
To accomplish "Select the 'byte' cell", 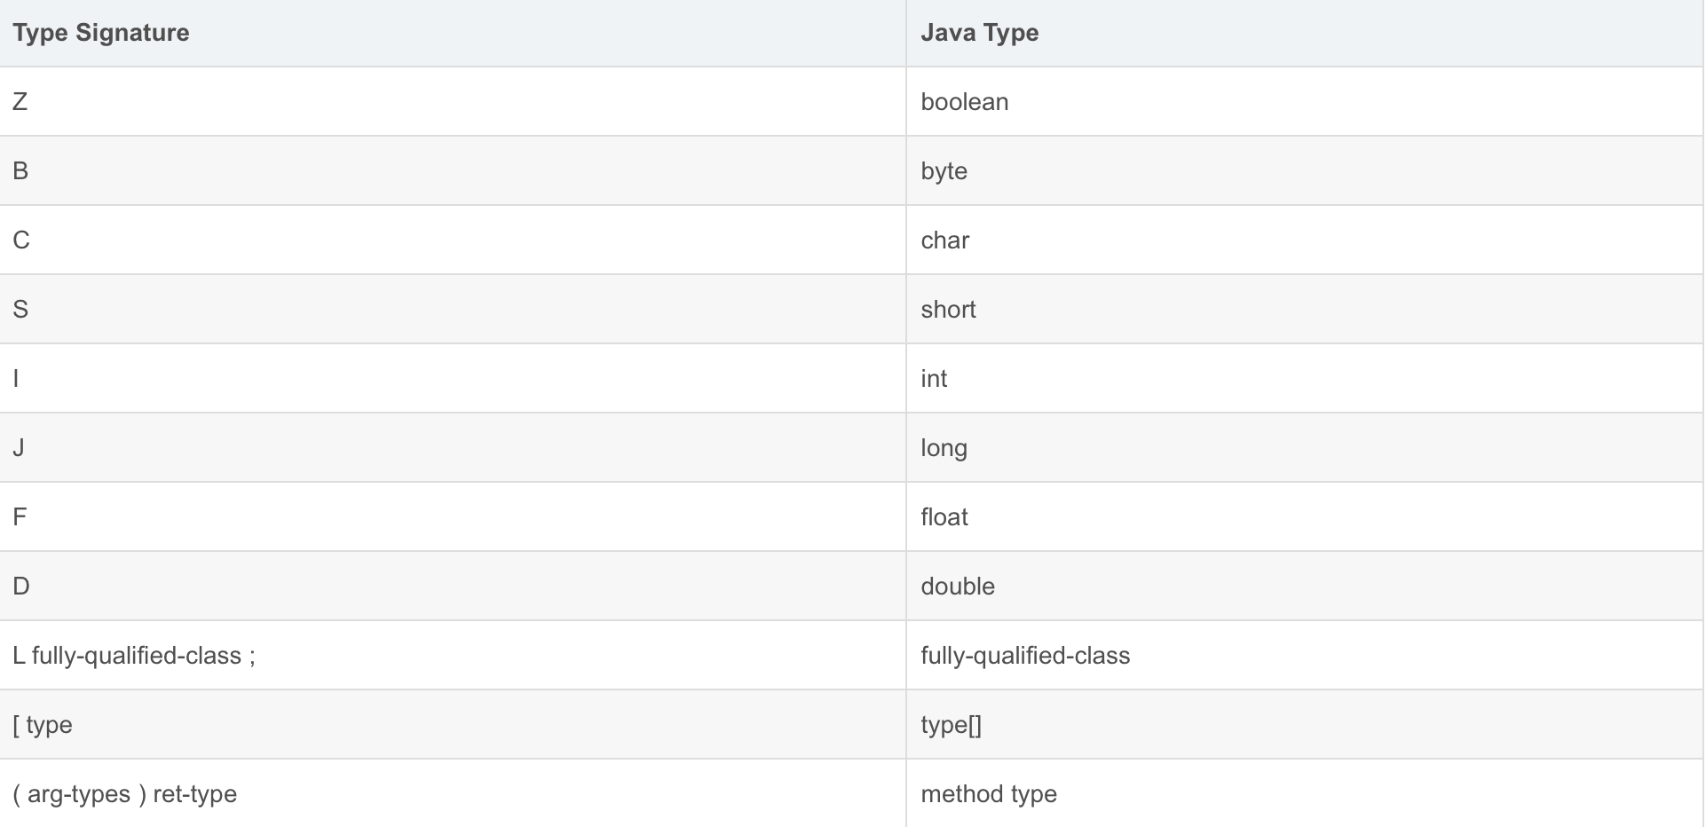I will [x=1306, y=171].
